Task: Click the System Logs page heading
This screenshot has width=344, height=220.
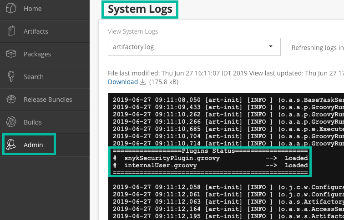Action: [140, 9]
